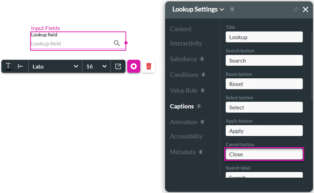Open settings with the magenta gear icon
The image size is (314, 193).
[x=134, y=66]
